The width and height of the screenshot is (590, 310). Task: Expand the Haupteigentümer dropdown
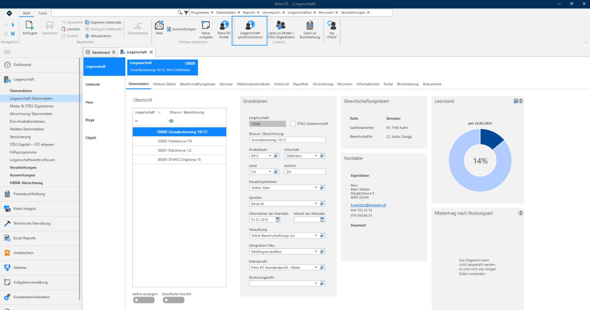316,187
